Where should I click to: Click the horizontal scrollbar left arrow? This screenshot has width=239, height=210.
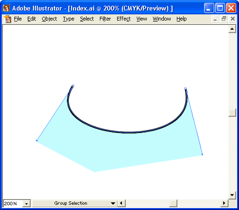[x=121, y=203]
